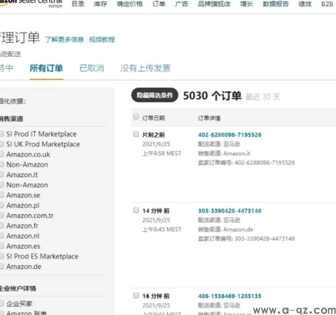Screen dimensions: 336x315
Task: Click the 订单详情 column header
Action: [209, 118]
